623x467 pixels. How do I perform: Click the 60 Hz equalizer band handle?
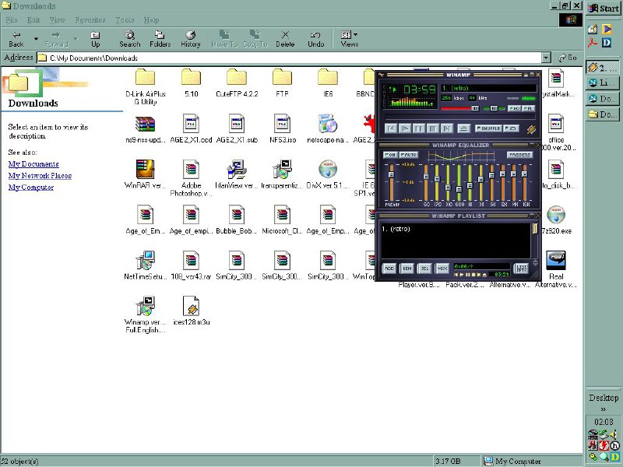point(426,177)
